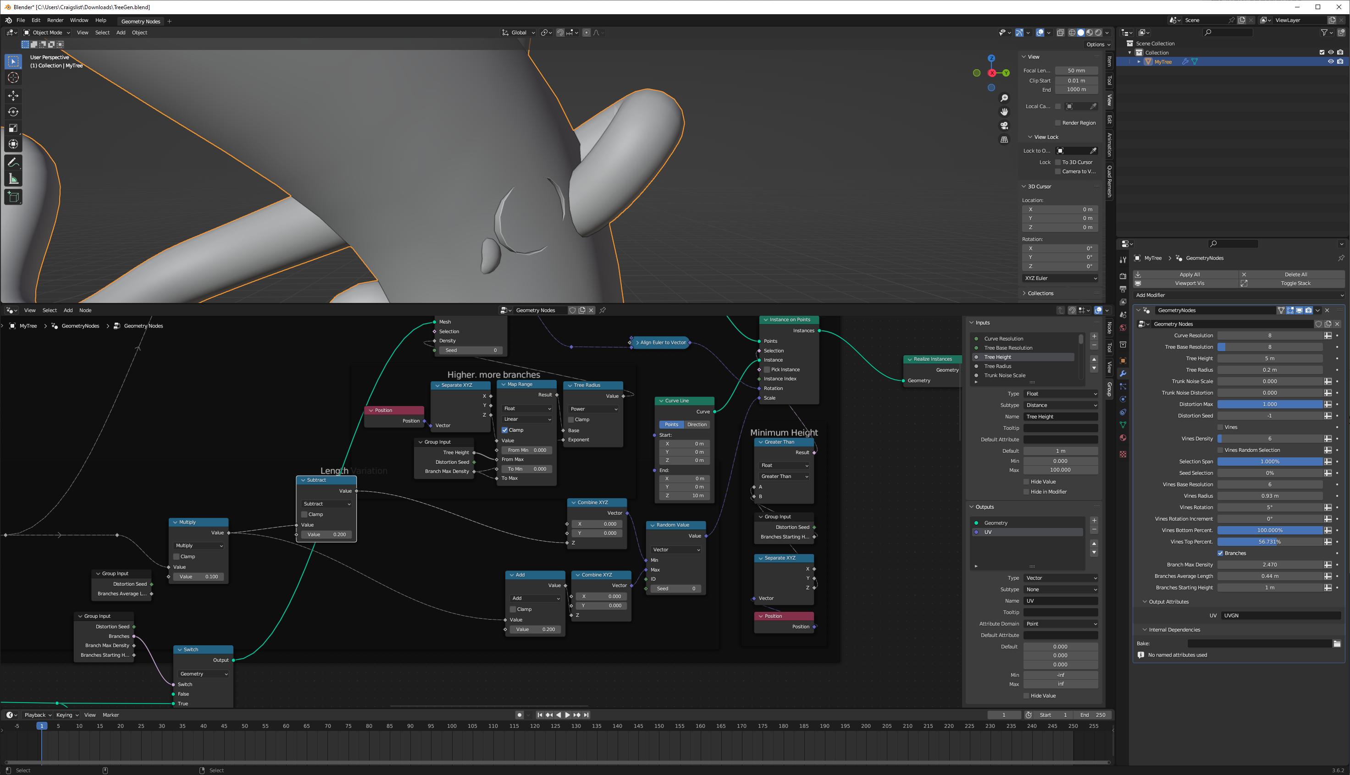The image size is (1350, 775).
Task: Play animation in timeline
Action: (567, 715)
